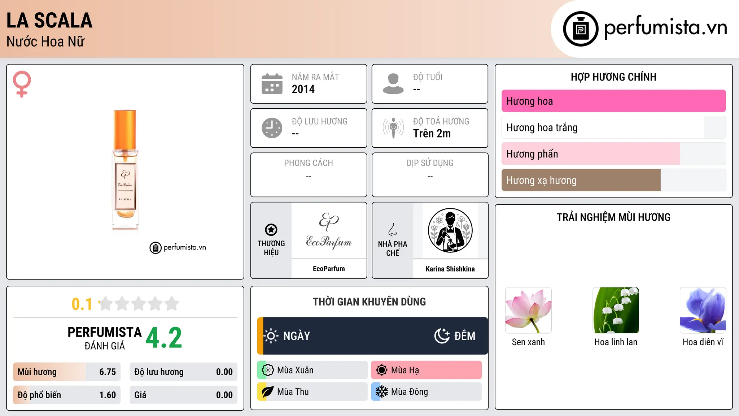Click the Nhà Pha Chế label
Screen dimensions: 739x416
point(393,248)
